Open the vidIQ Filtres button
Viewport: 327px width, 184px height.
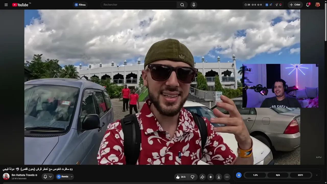80,5
